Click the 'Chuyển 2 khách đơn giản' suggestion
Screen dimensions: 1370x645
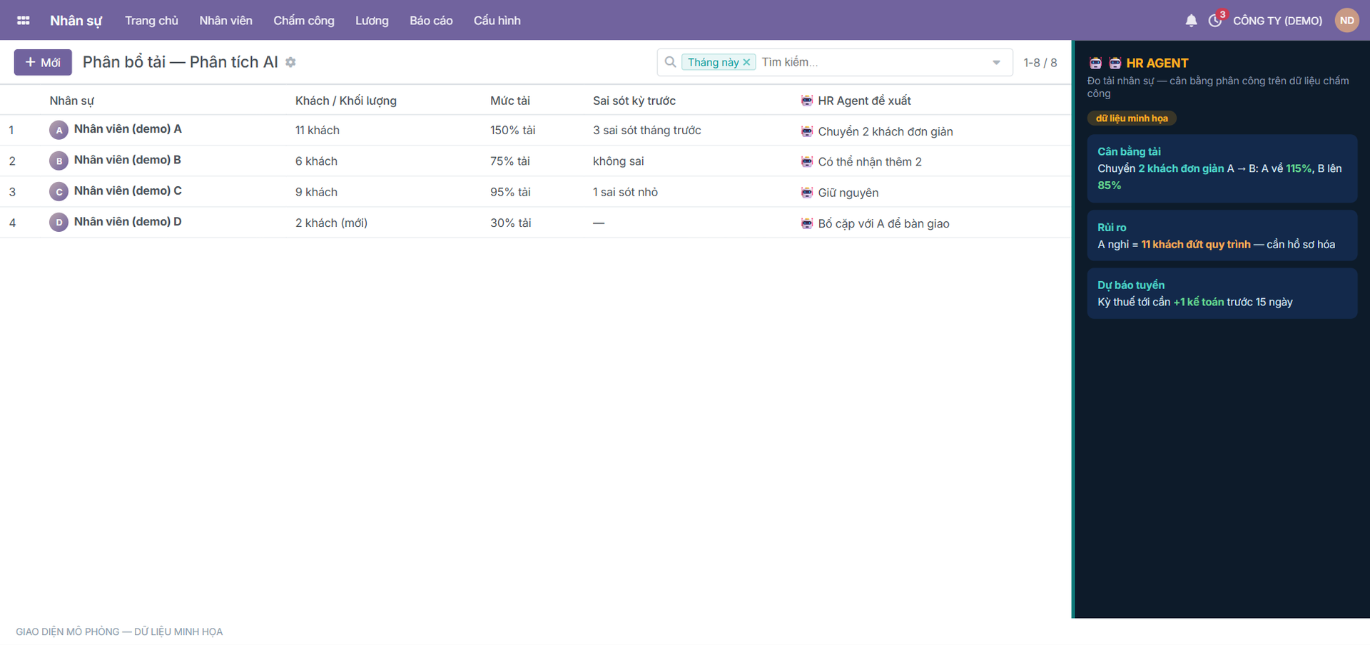tap(886, 131)
